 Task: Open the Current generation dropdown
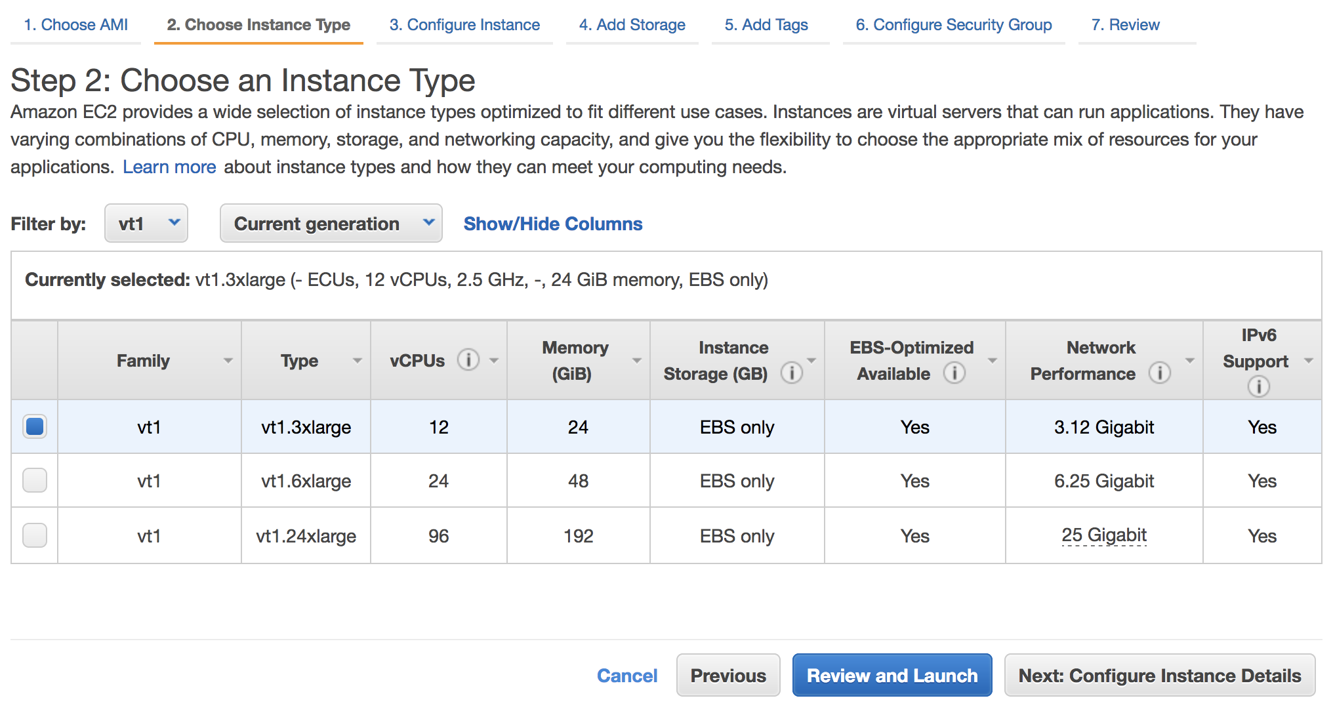click(331, 224)
